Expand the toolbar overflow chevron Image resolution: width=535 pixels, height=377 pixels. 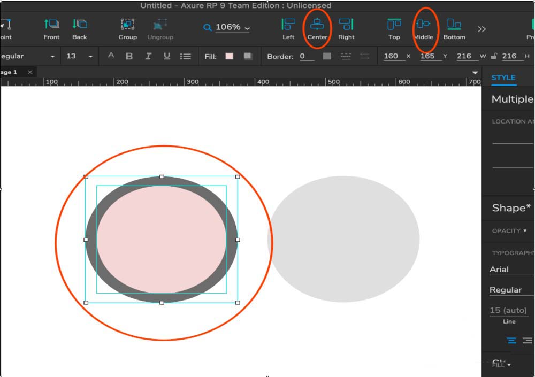(x=481, y=29)
